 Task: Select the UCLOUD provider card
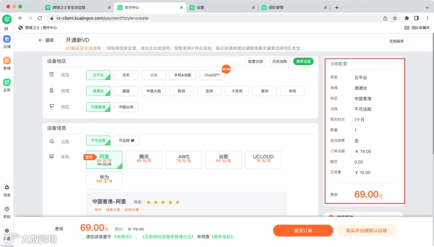tap(263, 160)
